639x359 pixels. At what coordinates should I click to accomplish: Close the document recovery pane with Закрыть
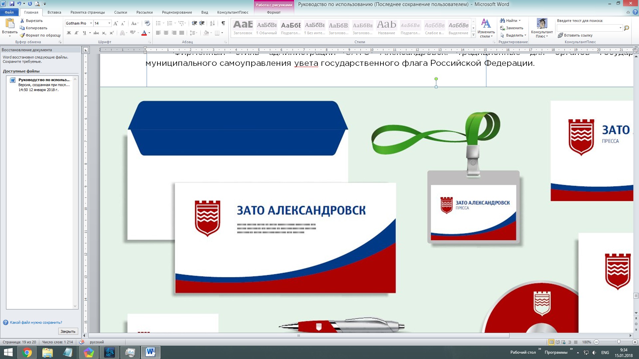click(68, 331)
